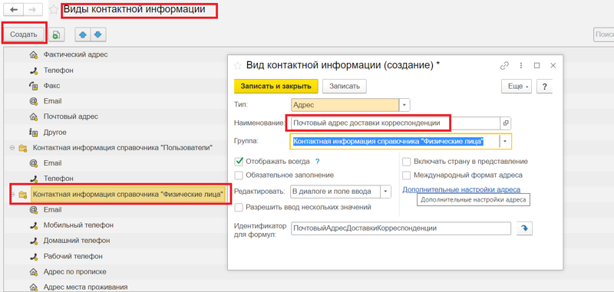The image size is (614, 292).
Task: Open the Наименование field's open-form button
Action: [506, 123]
